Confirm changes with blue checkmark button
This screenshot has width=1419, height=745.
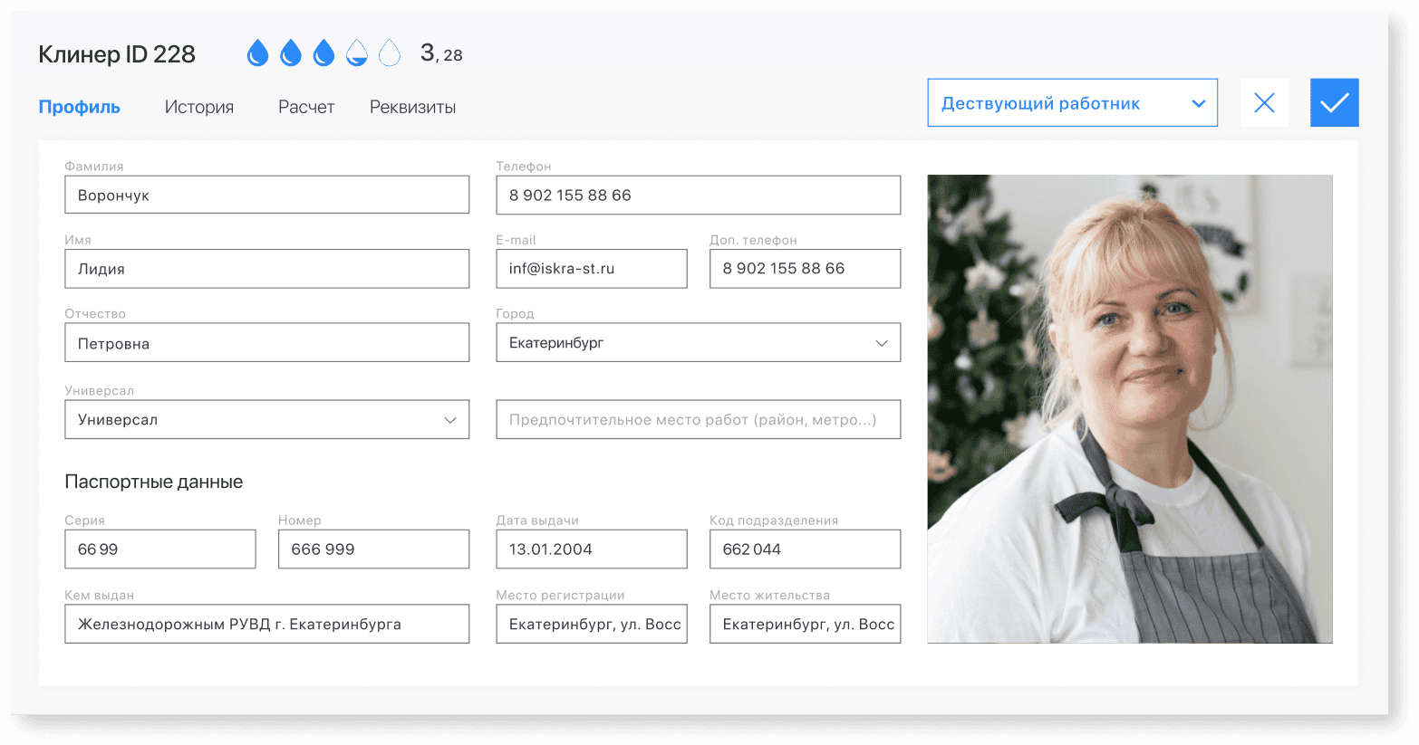[x=1334, y=103]
